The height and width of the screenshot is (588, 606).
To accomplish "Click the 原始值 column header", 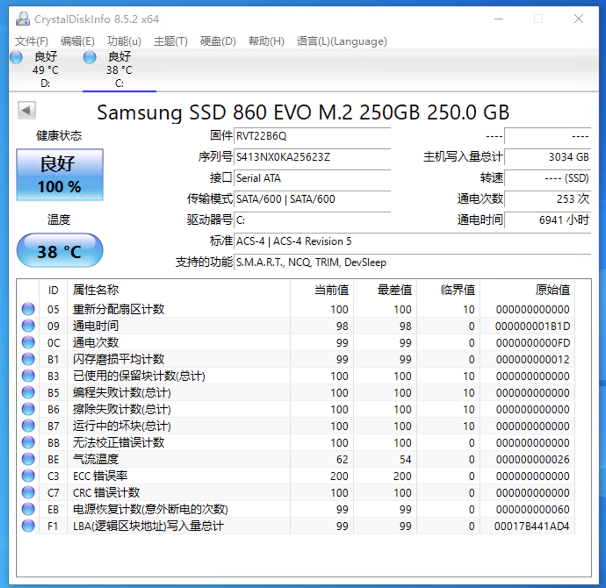I will [x=552, y=290].
